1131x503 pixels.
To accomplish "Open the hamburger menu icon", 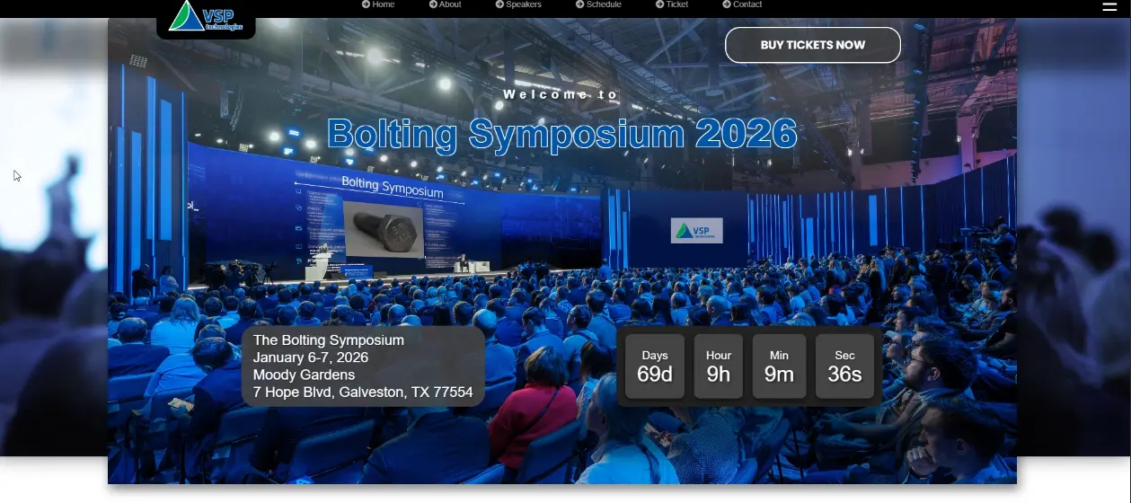I will 1109,6.
